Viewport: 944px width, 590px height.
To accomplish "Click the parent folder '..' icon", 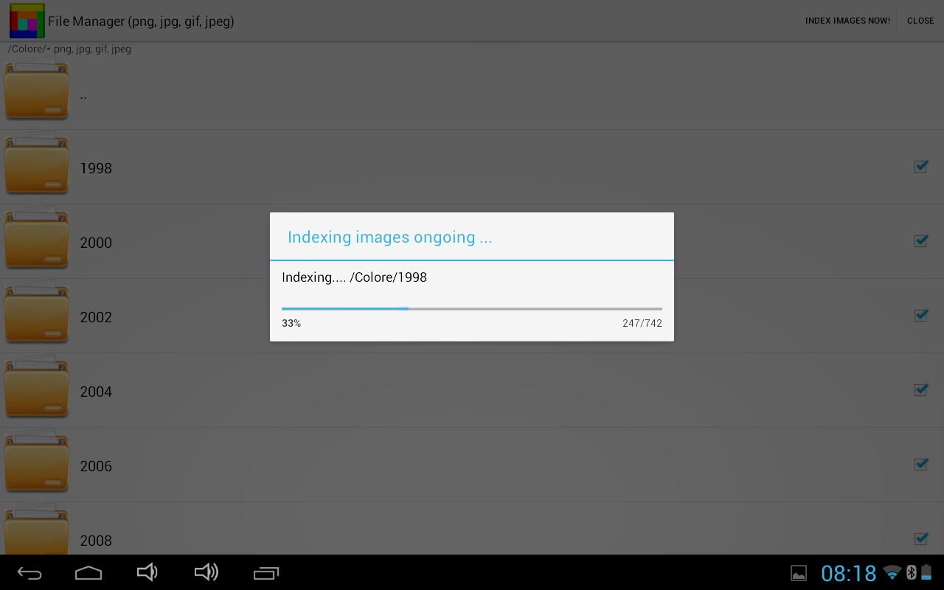I will 36,90.
